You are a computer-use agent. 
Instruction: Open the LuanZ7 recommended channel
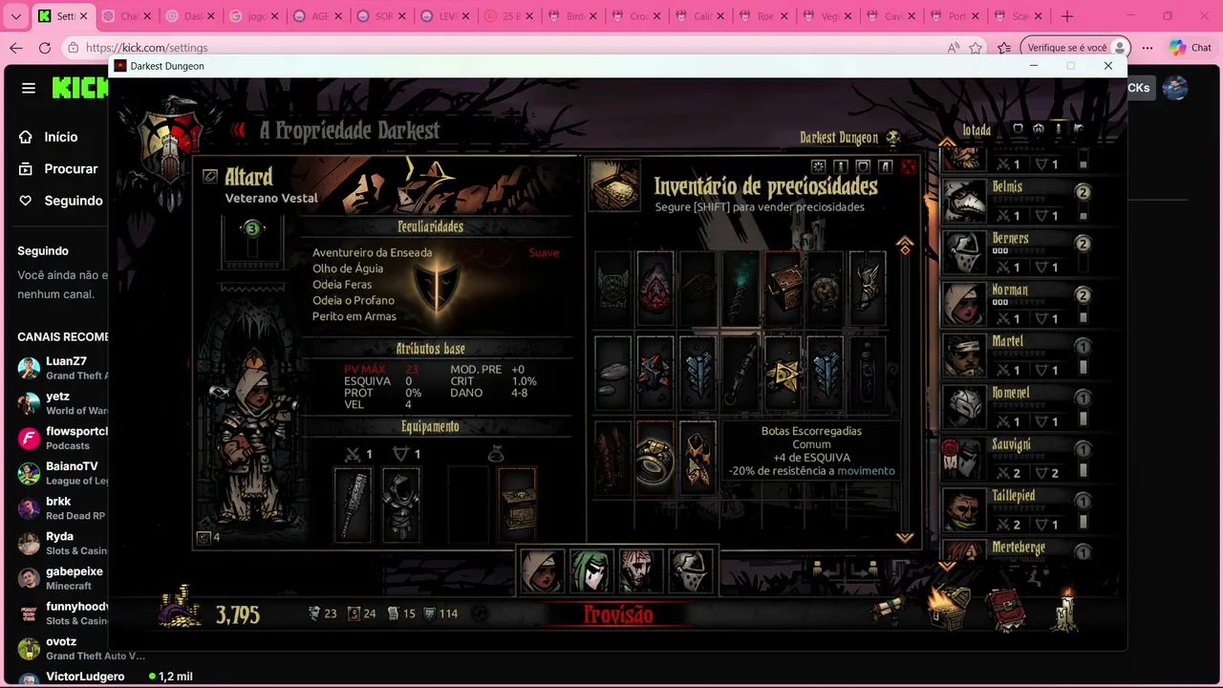(x=61, y=368)
